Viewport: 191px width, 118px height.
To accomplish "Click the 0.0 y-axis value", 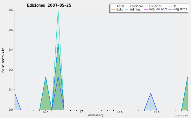I will [x=11, y=110].
